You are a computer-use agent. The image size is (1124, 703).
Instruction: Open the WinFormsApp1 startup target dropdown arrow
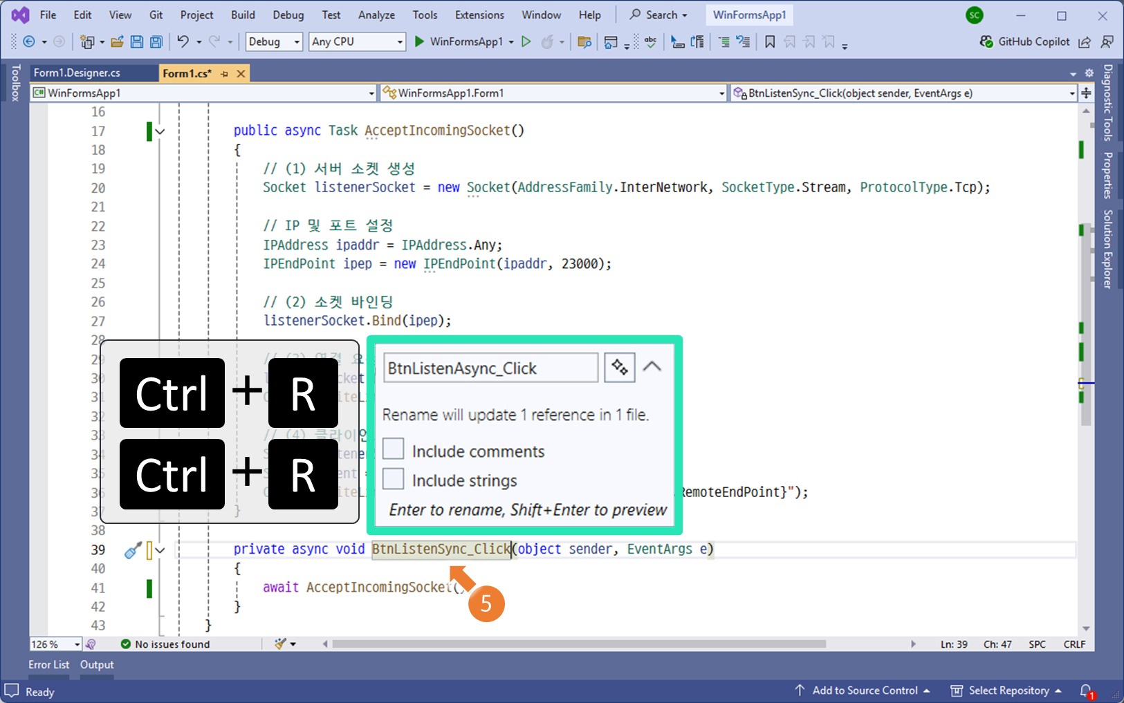pos(511,42)
